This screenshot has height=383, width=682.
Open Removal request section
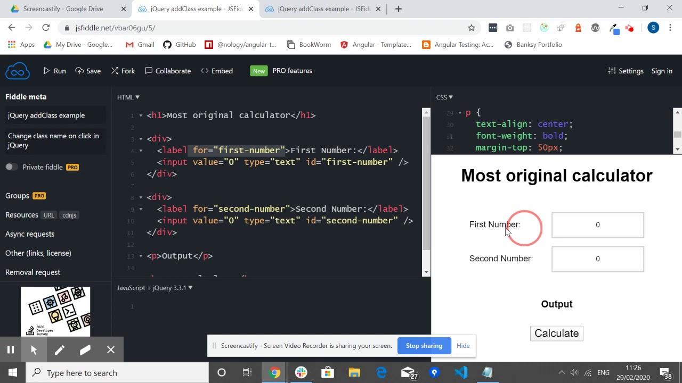[x=33, y=272]
